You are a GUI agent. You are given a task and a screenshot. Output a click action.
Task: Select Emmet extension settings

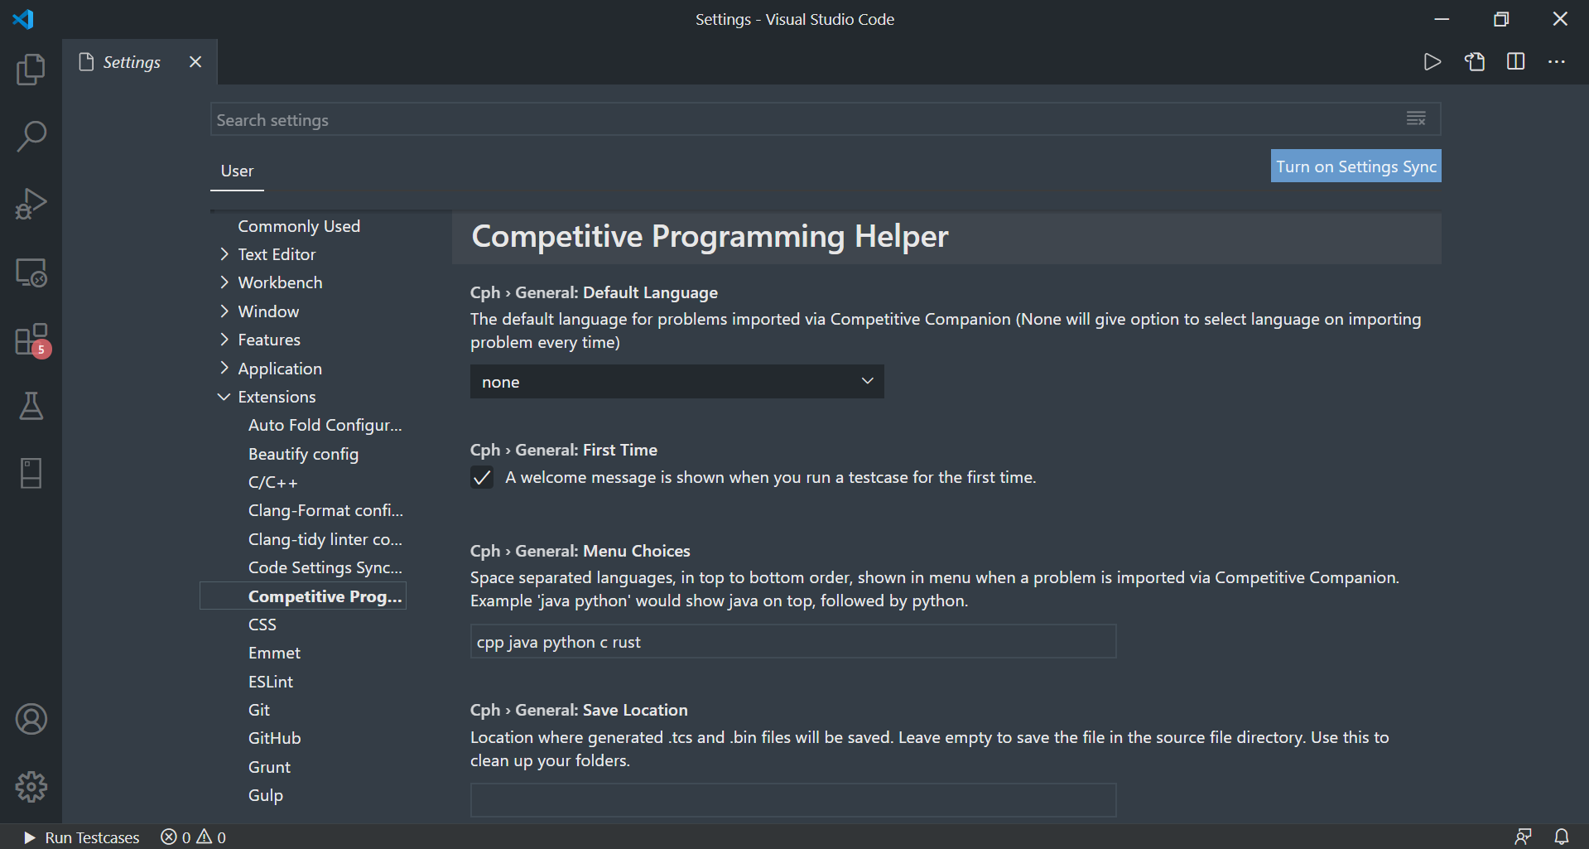274,653
